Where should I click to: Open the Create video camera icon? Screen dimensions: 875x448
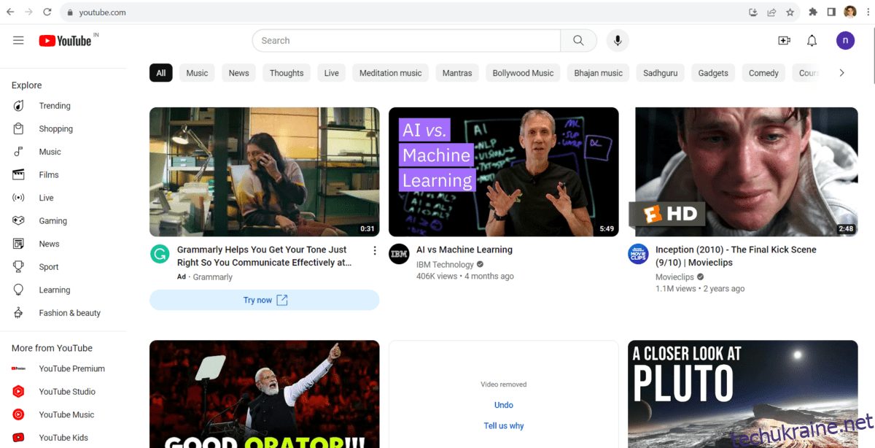785,41
